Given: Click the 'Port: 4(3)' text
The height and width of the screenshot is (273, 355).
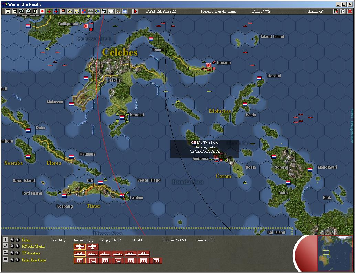Looking at the screenshot, I should pos(58,240).
